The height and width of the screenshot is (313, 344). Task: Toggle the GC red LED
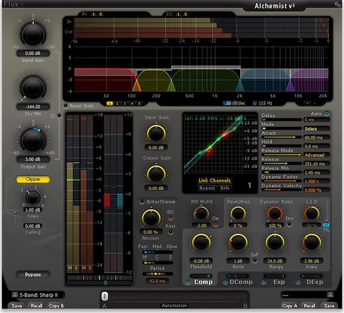(170, 218)
